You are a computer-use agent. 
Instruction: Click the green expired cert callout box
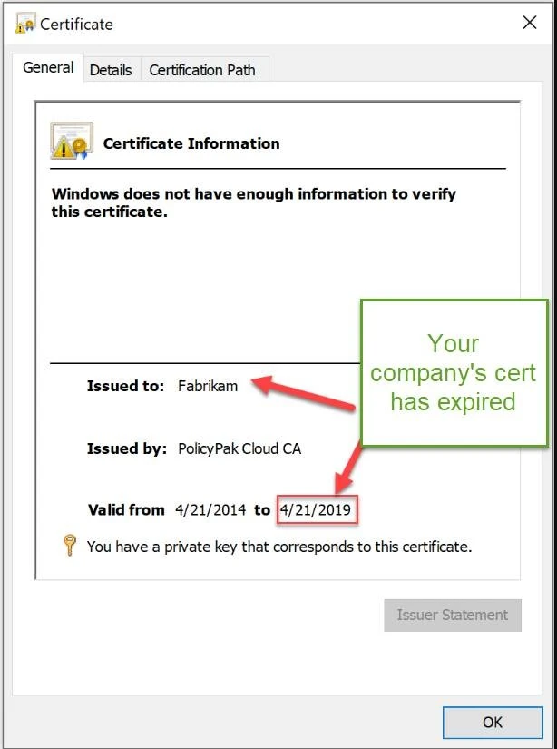pos(454,372)
